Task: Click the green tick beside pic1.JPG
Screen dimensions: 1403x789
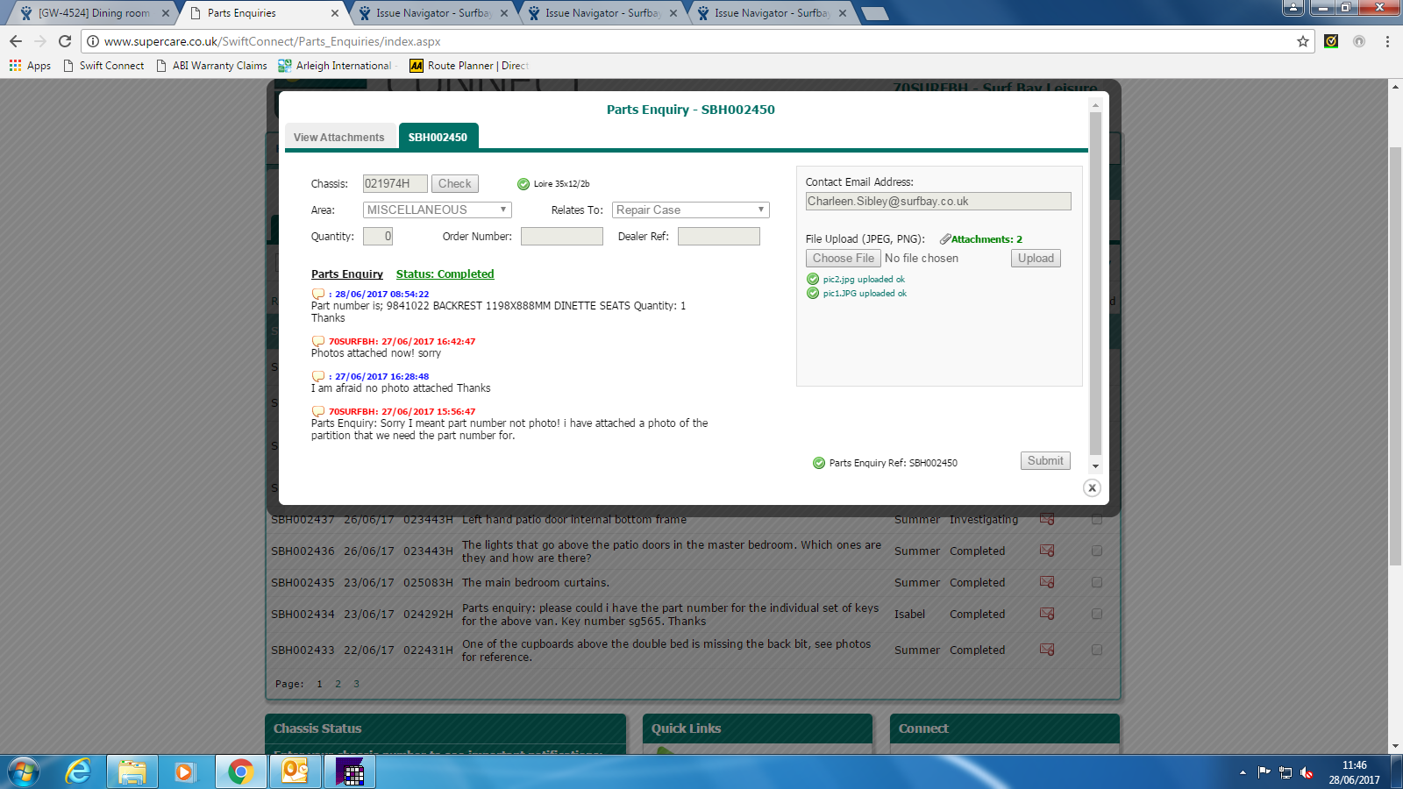Action: (x=813, y=294)
